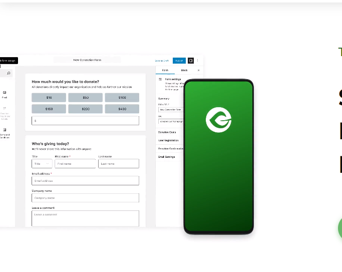Close the settings sidebar with X
This screenshot has height=272, width=342.
click(x=198, y=70)
